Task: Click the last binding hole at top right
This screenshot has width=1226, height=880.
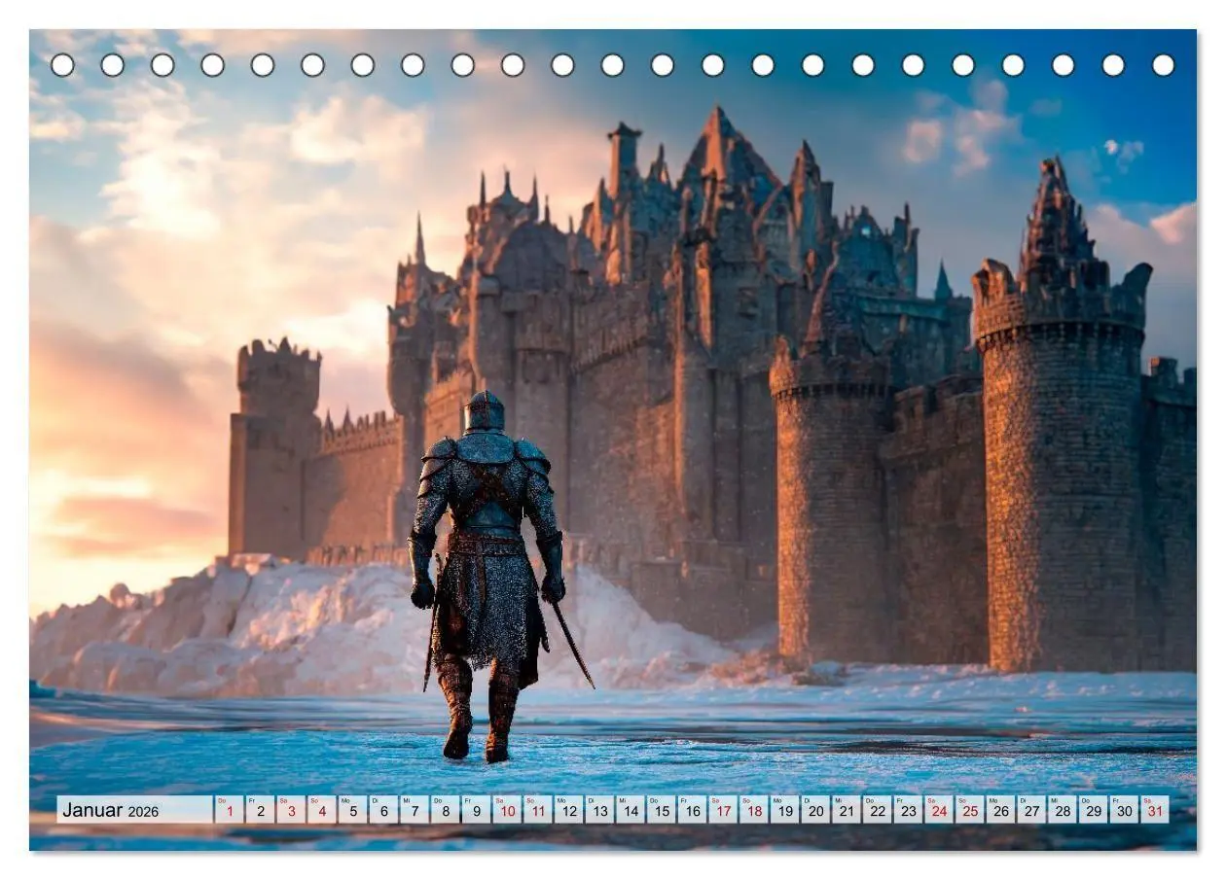Action: 1163,65
